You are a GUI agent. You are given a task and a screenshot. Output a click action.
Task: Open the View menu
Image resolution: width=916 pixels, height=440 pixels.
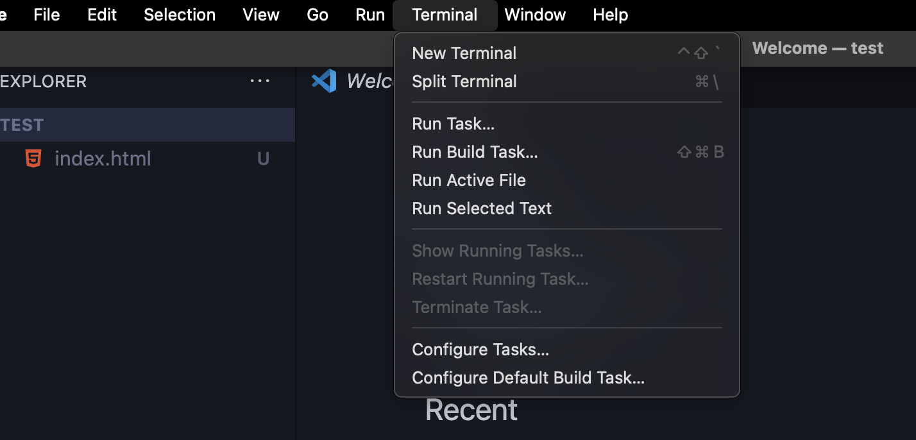pyautogui.click(x=260, y=14)
